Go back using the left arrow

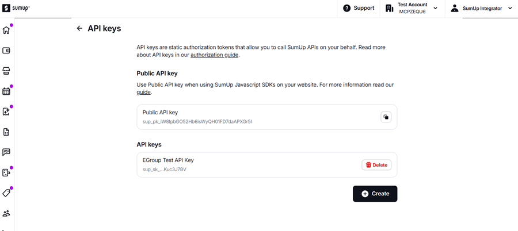[79, 28]
